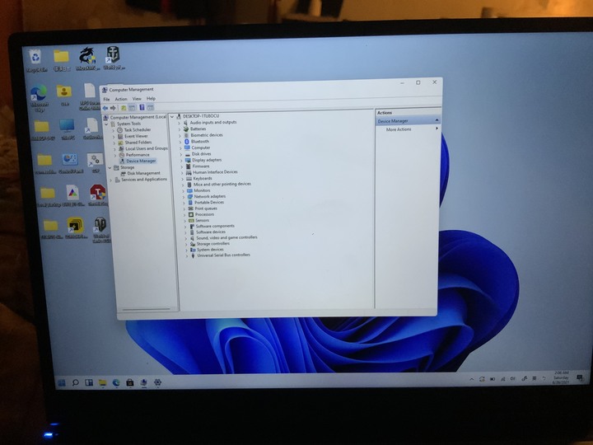Open Microsoft Edge desktop shortcut
The width and height of the screenshot is (593, 445).
(x=39, y=98)
